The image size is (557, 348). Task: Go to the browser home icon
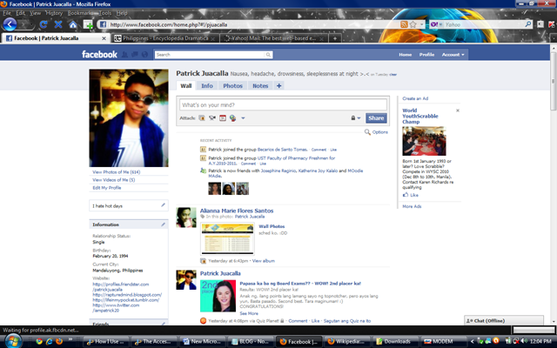(73, 24)
